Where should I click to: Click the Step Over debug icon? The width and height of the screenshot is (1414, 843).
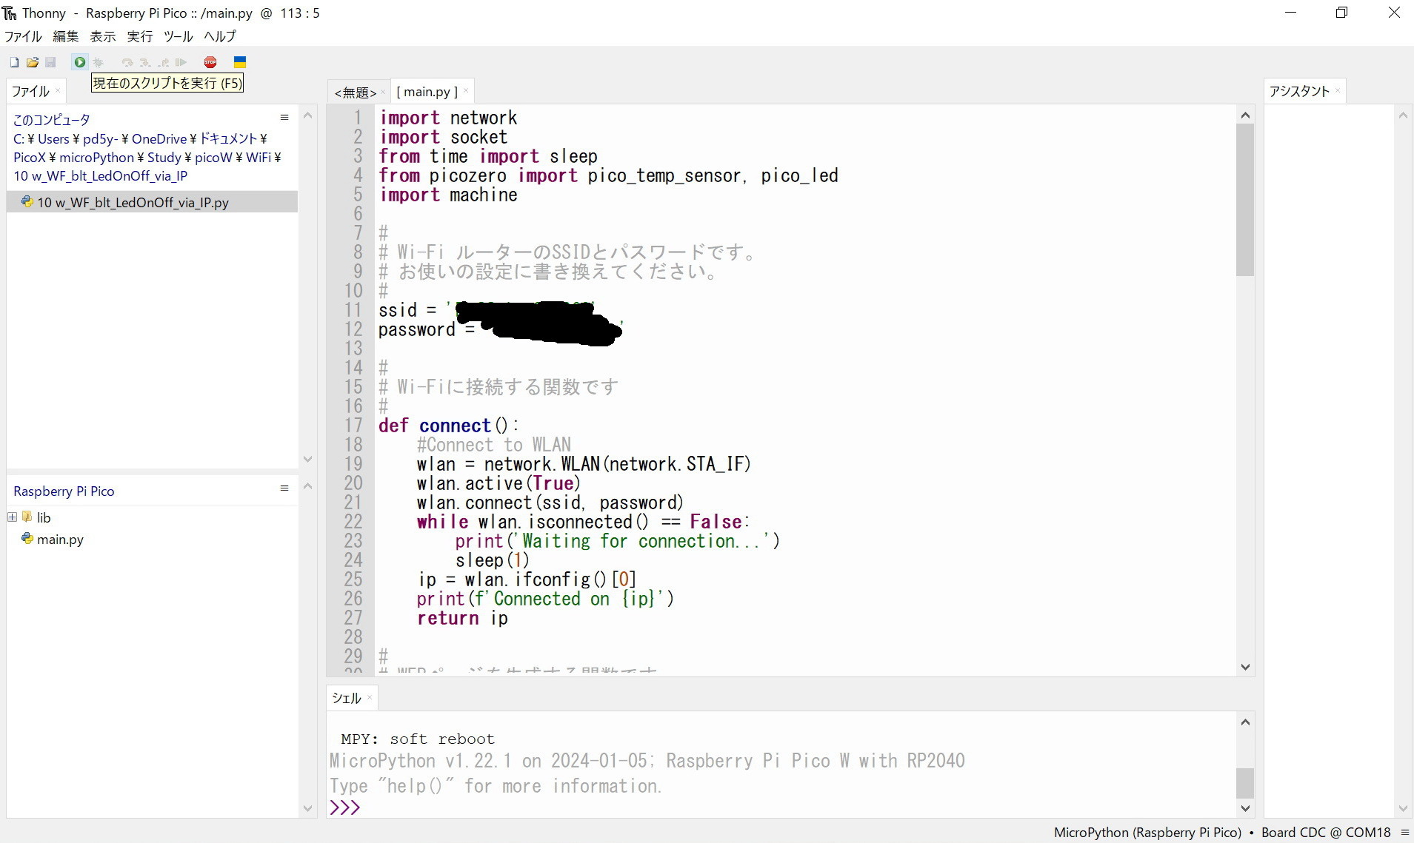point(127,62)
